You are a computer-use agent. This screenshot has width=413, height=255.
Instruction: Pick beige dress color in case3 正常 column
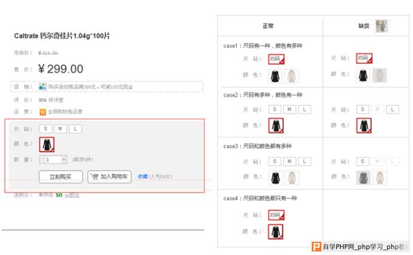[292, 178]
